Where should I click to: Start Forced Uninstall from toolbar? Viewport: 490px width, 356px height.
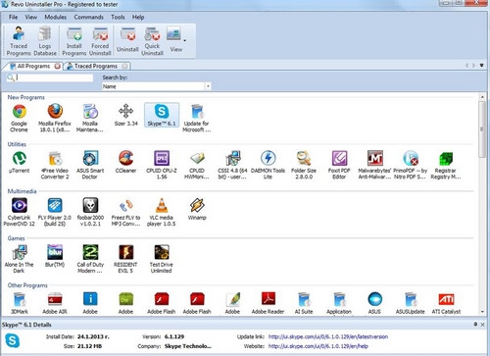tap(100, 41)
